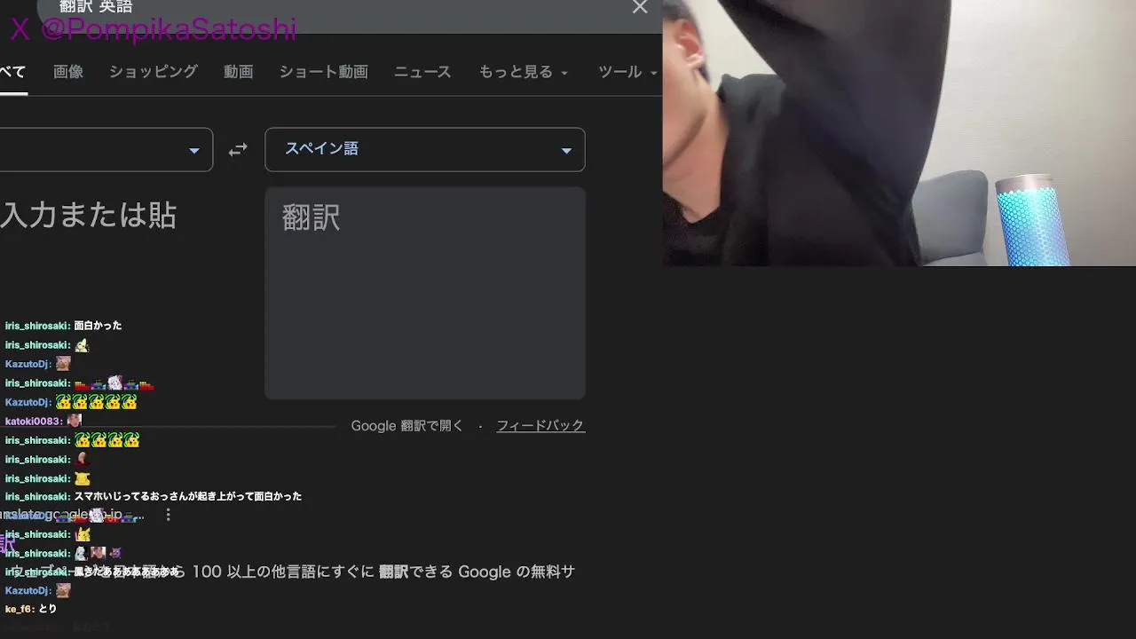Click the katoki0083 username in chat

(x=34, y=422)
